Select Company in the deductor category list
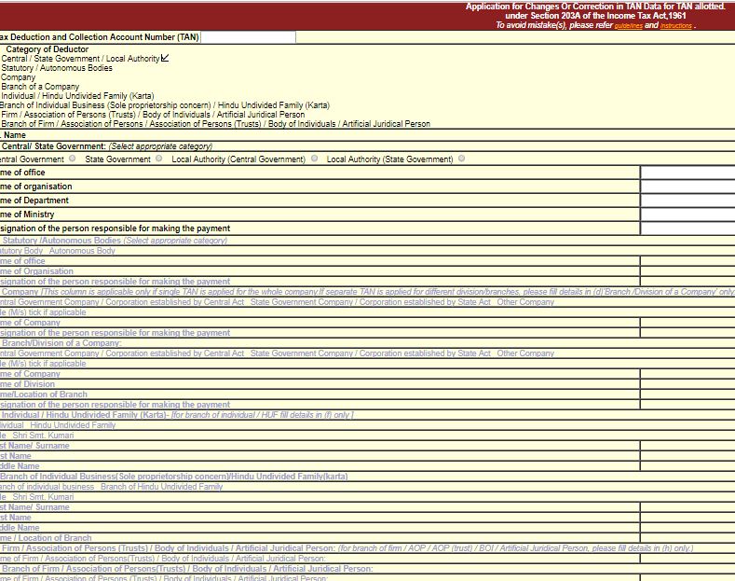This screenshot has width=735, height=581. coord(19,77)
